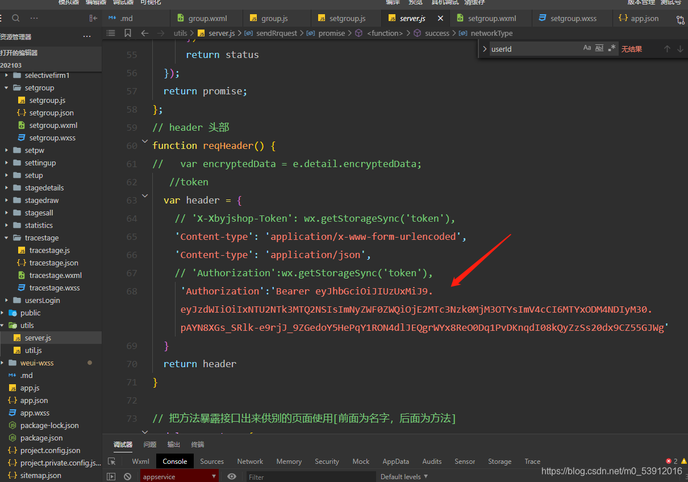The image size is (688, 482).
Task: Open the sidebar more options ellipsis
Action: [x=34, y=18]
